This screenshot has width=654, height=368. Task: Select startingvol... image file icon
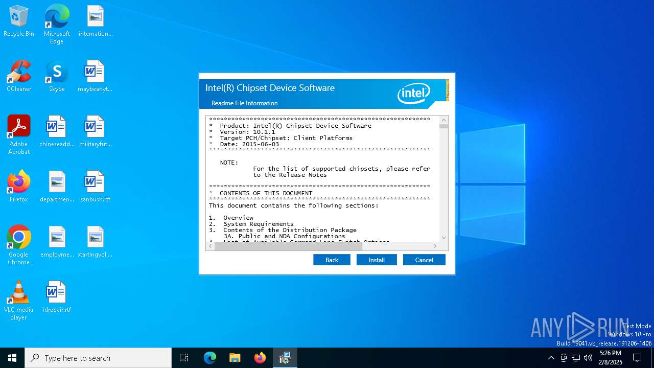pyautogui.click(x=95, y=242)
